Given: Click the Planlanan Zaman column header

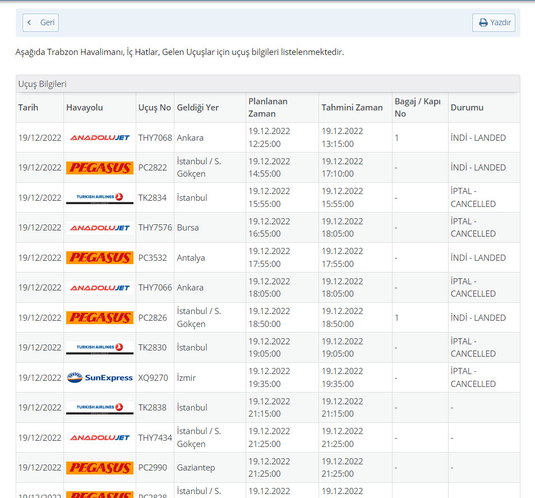Looking at the screenshot, I should coord(268,107).
